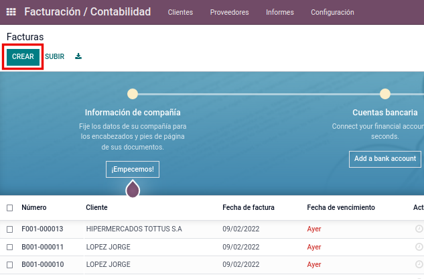Click activity clock icon for F001-000013

coord(419,229)
